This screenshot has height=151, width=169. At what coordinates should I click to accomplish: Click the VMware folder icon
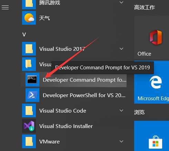(x=29, y=141)
